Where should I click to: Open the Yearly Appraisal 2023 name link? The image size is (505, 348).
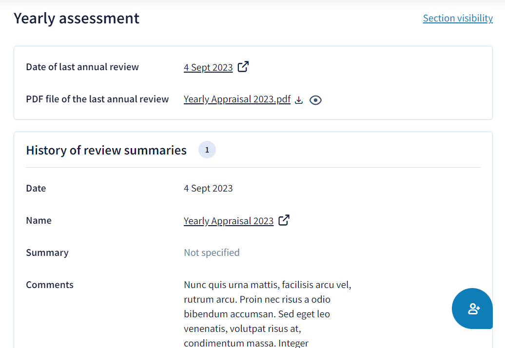click(x=228, y=221)
